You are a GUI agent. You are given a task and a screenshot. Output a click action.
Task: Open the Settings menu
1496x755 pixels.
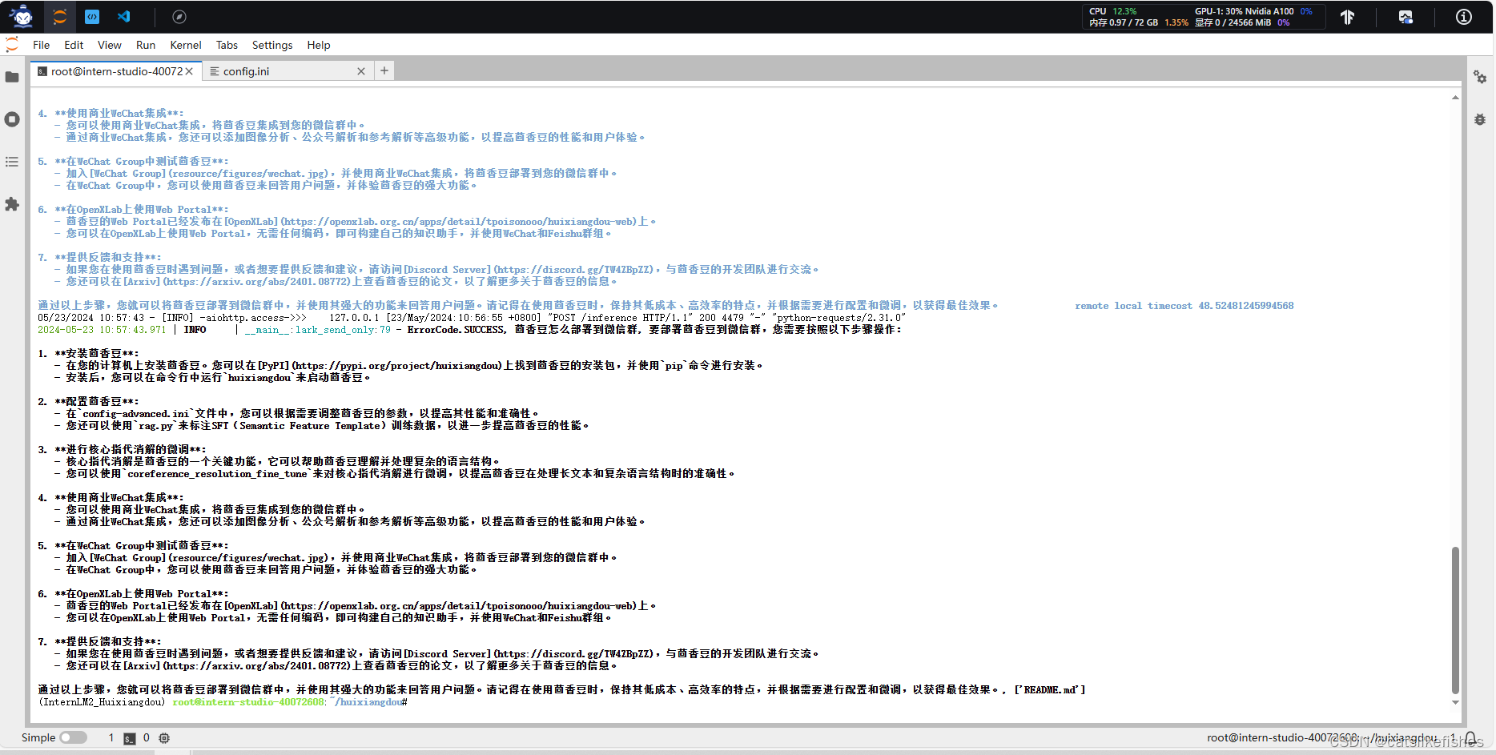(272, 45)
